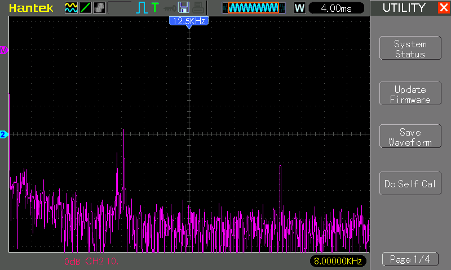Click the UTILITY menu title
Viewport: 451px width, 270px height.
coord(404,8)
